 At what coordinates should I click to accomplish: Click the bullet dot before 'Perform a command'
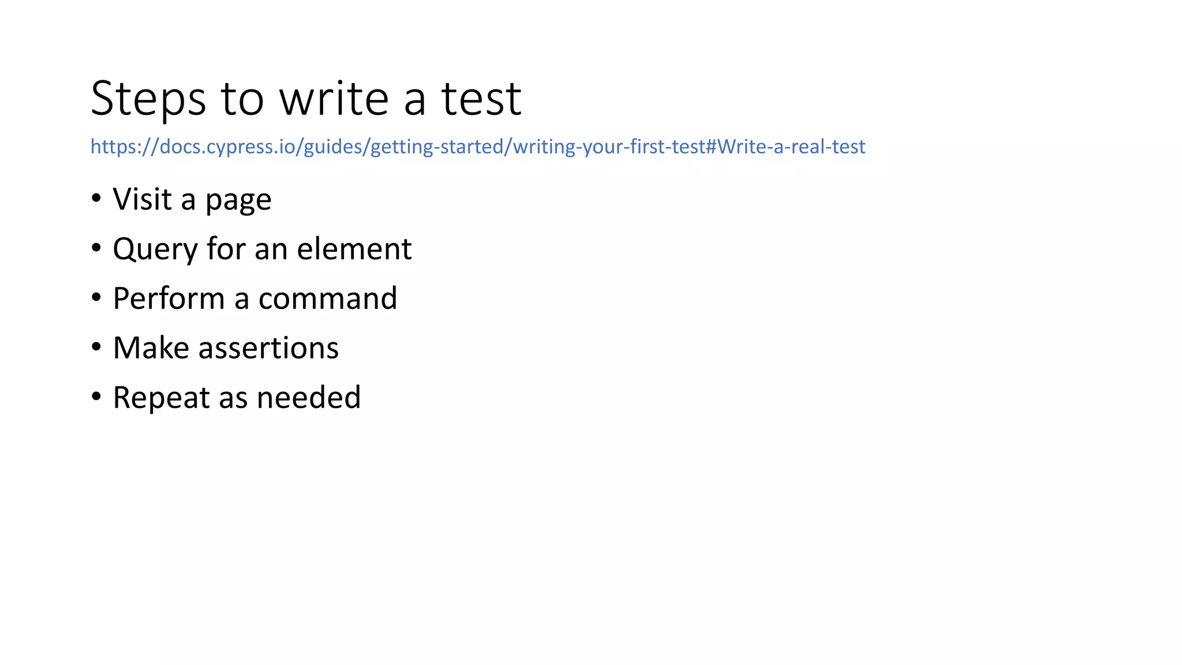[x=96, y=298]
